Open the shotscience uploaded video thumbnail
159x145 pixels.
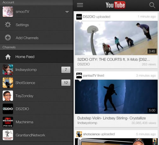pos(116,142)
